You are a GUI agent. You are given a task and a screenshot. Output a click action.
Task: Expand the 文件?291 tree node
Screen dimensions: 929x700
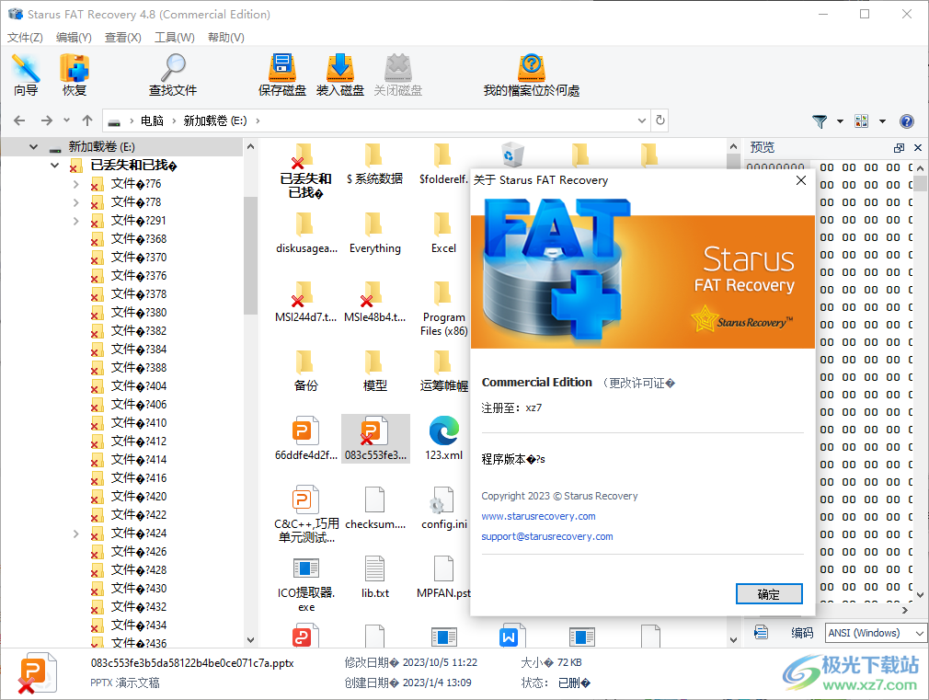tap(76, 220)
